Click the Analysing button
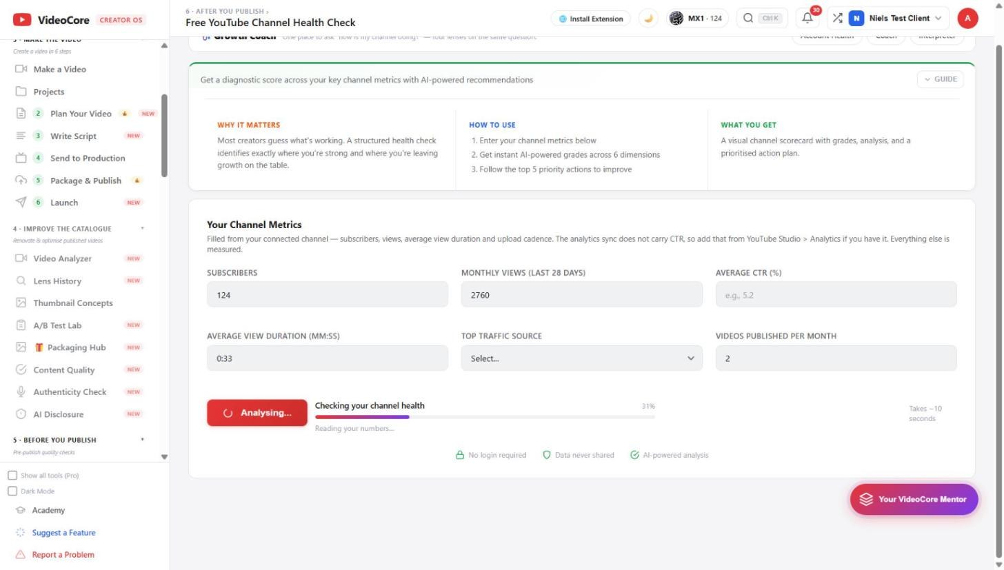This screenshot has width=1004, height=570. tap(257, 413)
